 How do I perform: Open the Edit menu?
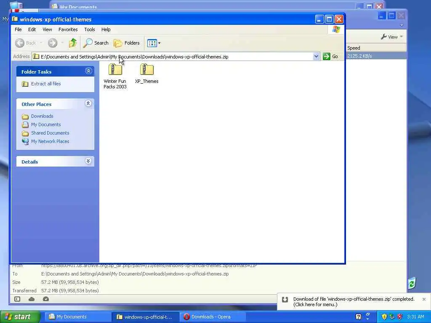click(x=32, y=29)
